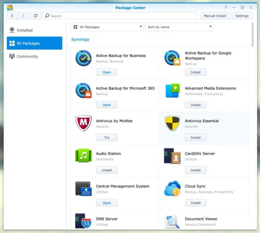
Task: Click the Synology section heading
Action: point(80,40)
